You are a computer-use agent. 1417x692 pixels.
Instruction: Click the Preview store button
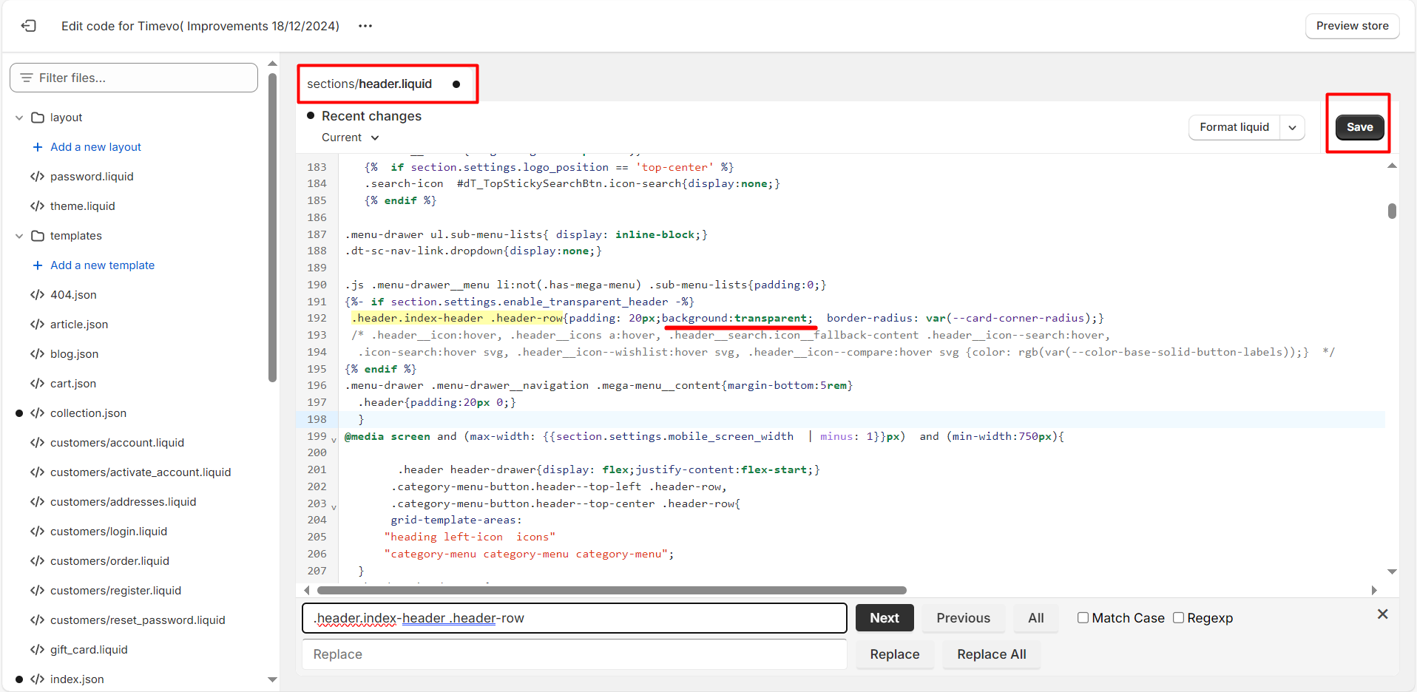1352,26
